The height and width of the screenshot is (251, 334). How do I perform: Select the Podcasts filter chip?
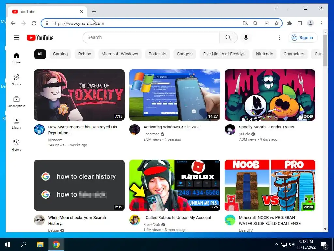click(158, 54)
